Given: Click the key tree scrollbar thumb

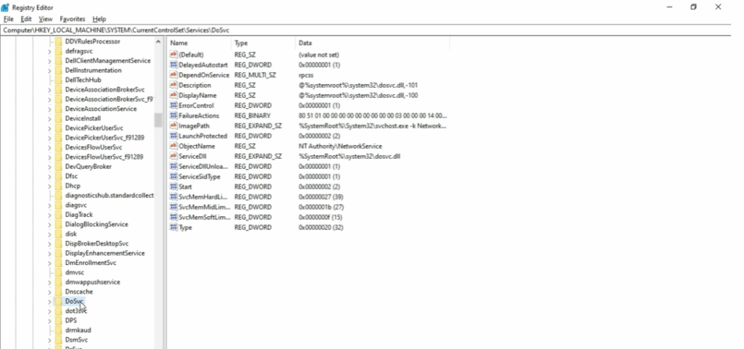Looking at the screenshot, I should (158, 120).
